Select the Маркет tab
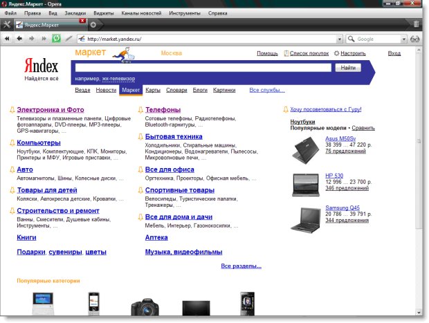 click(x=131, y=90)
